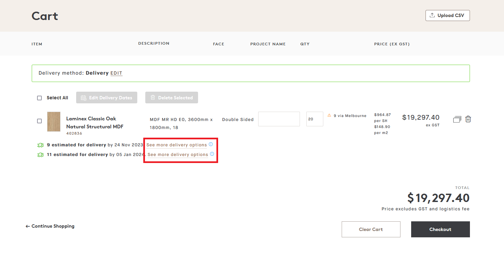Click the trash icon in Delete Selected
Viewport: 504px width, 258px height.
point(153,97)
